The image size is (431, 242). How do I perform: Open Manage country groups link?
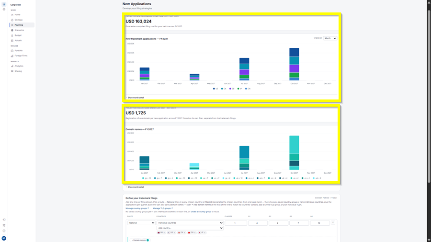pyautogui.click(x=137, y=208)
